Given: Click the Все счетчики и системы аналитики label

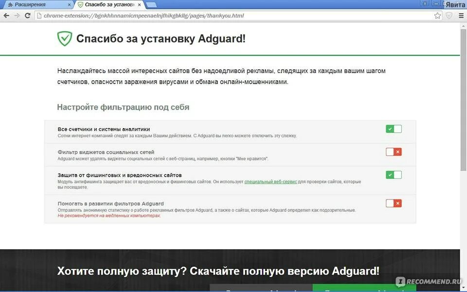Looking at the screenshot, I should (x=104, y=129).
